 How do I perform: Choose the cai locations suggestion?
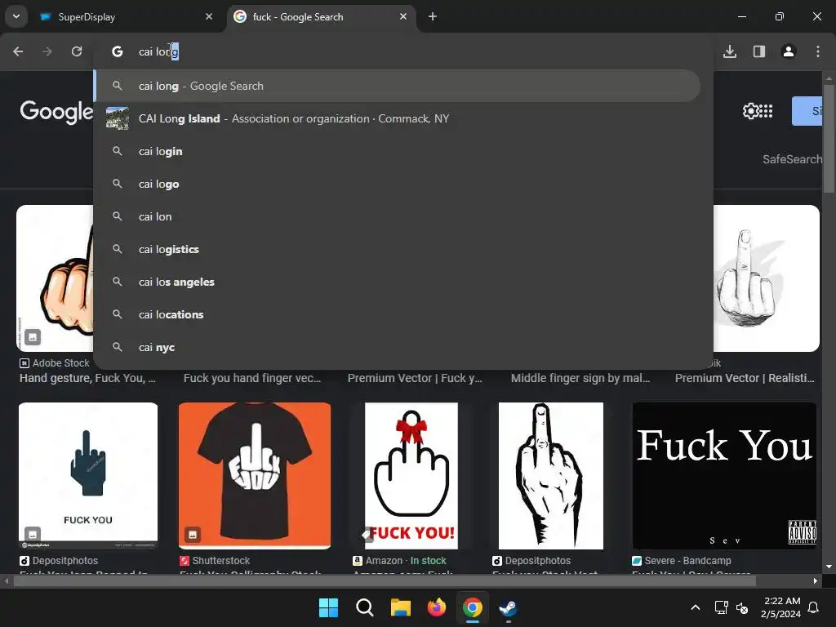click(398, 314)
